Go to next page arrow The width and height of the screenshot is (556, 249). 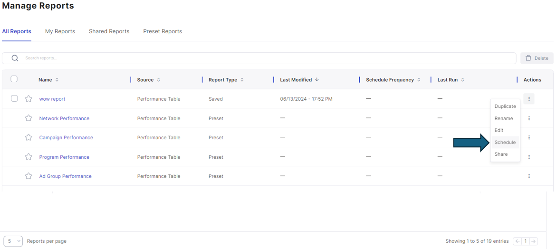click(x=533, y=241)
